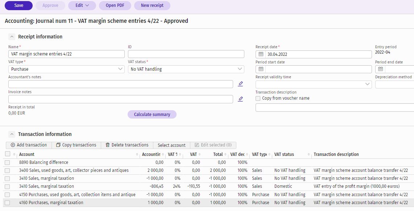Click Add transaction in the toolbar

pyautogui.click(x=29, y=145)
